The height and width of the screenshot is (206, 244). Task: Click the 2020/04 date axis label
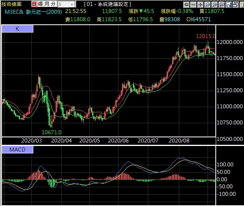(x=61, y=140)
